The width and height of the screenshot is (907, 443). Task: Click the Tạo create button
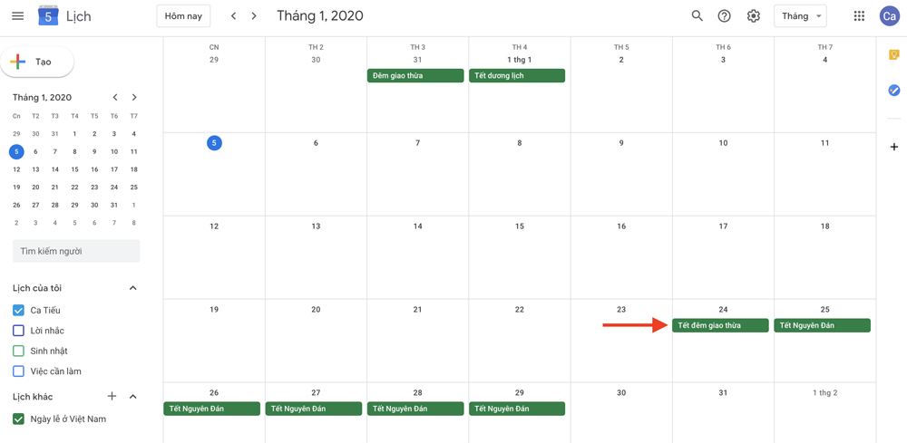tap(37, 62)
